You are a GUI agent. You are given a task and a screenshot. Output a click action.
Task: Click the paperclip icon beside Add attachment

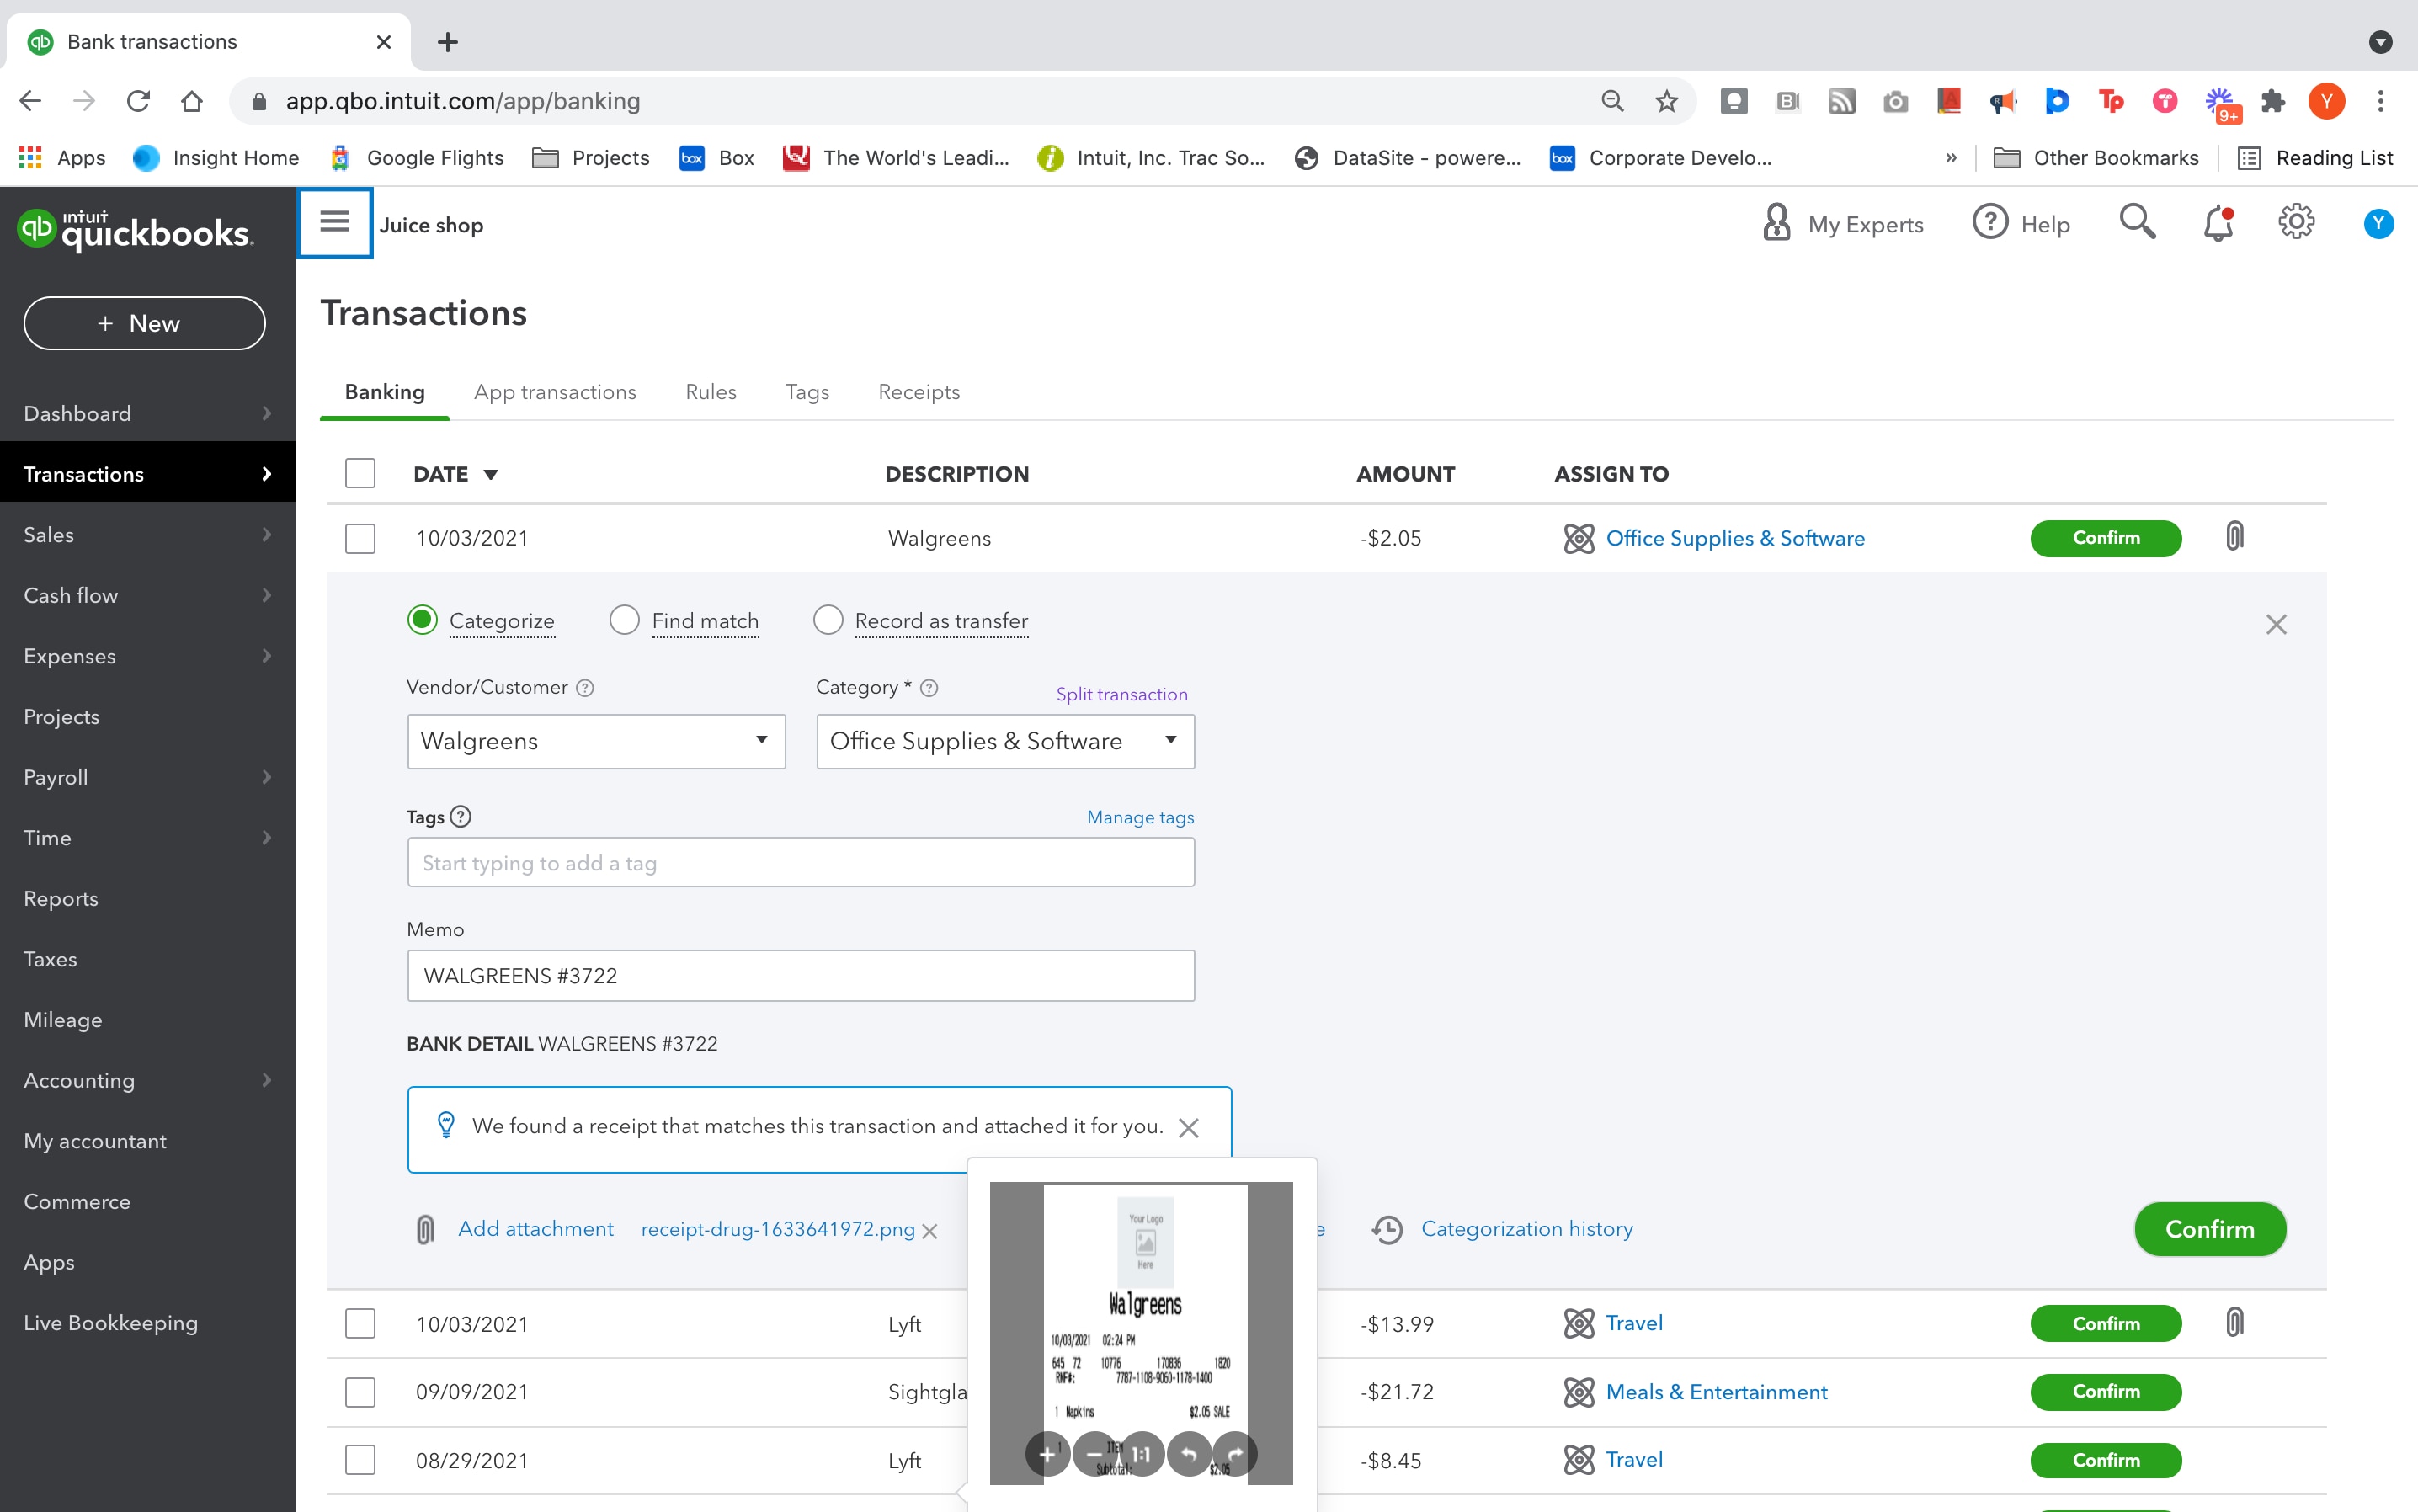pyautogui.click(x=425, y=1229)
